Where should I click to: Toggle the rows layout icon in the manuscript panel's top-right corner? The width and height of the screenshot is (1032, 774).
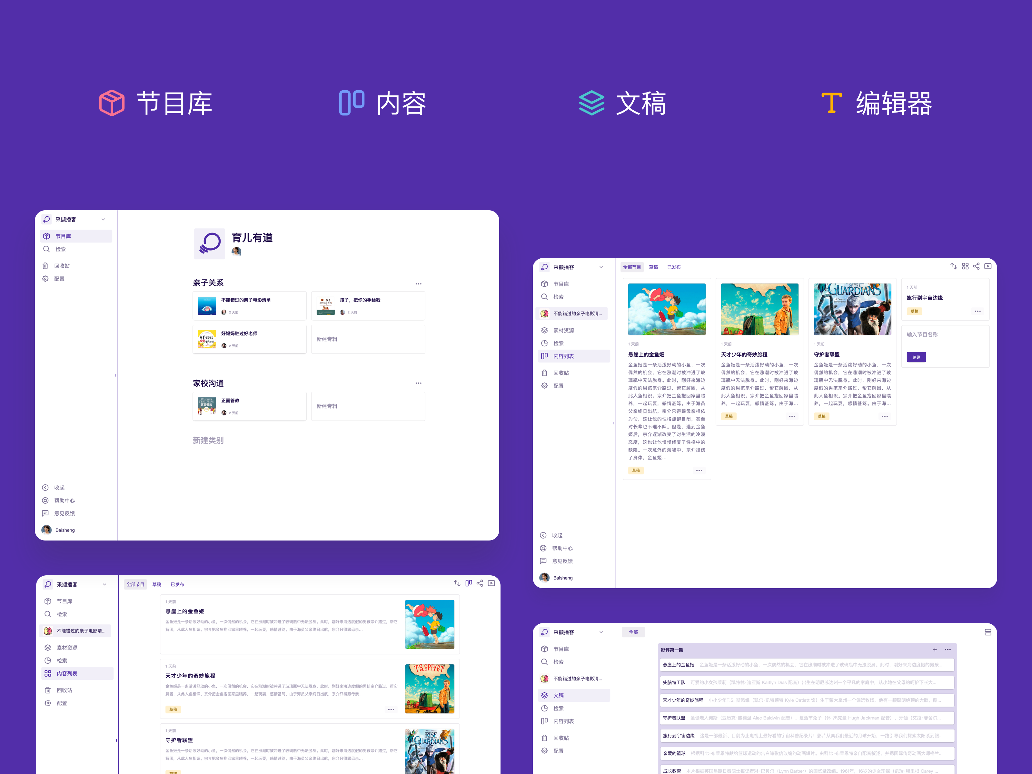click(988, 632)
